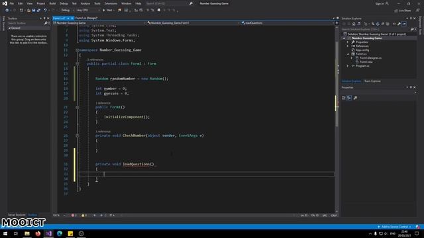The height and width of the screenshot is (238, 424).
Task: Select App.config in Solution Explorer
Action: pyautogui.click(x=362, y=50)
